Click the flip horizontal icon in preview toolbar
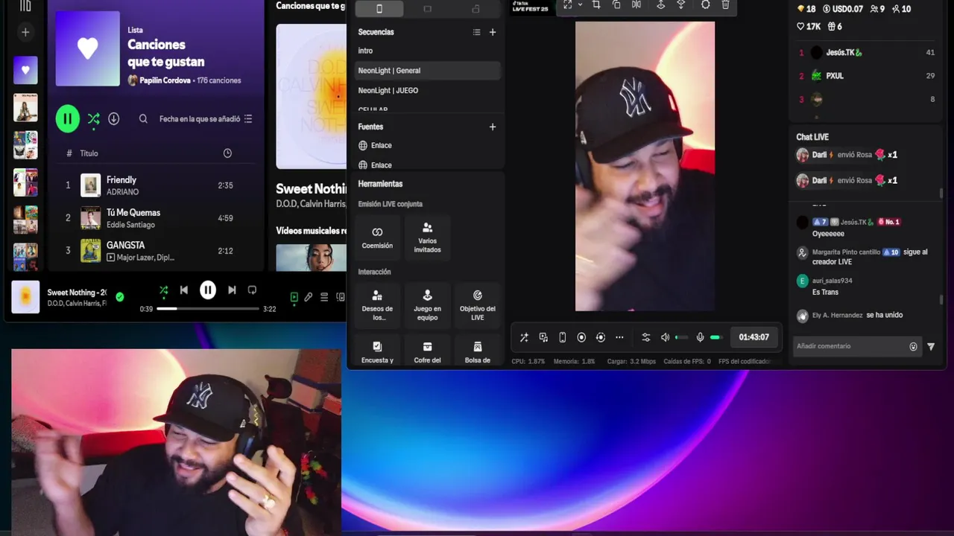This screenshot has width=954, height=536. pos(636,4)
